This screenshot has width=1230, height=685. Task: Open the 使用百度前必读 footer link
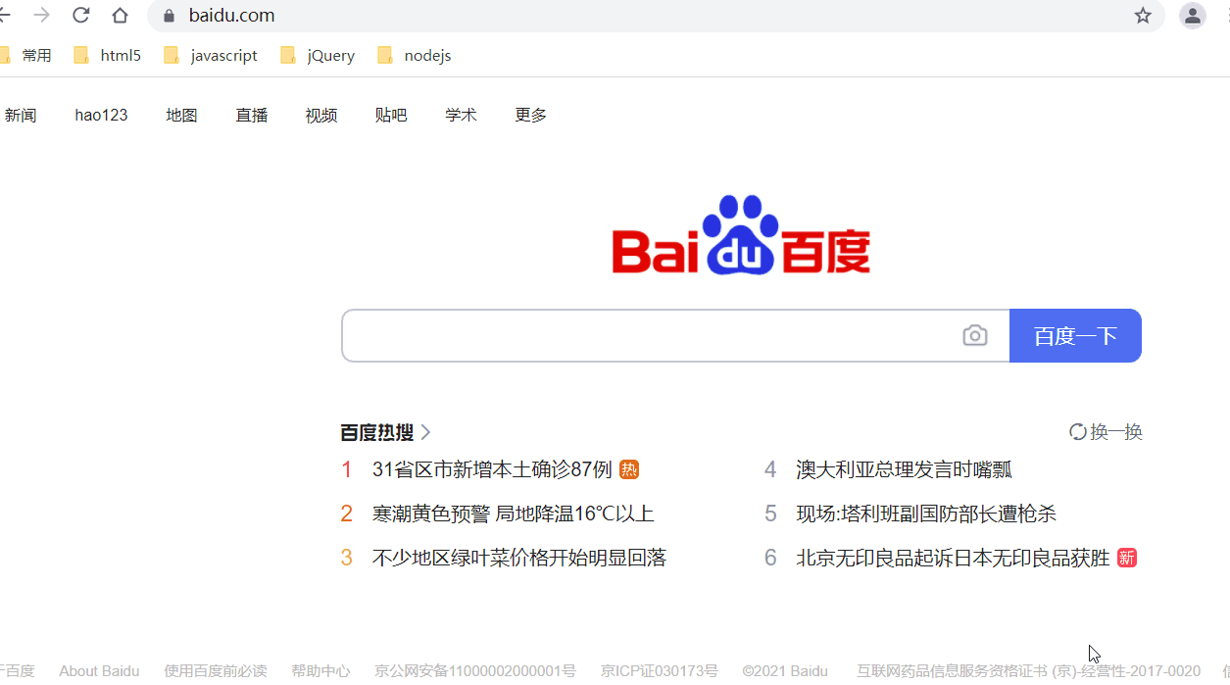216,671
